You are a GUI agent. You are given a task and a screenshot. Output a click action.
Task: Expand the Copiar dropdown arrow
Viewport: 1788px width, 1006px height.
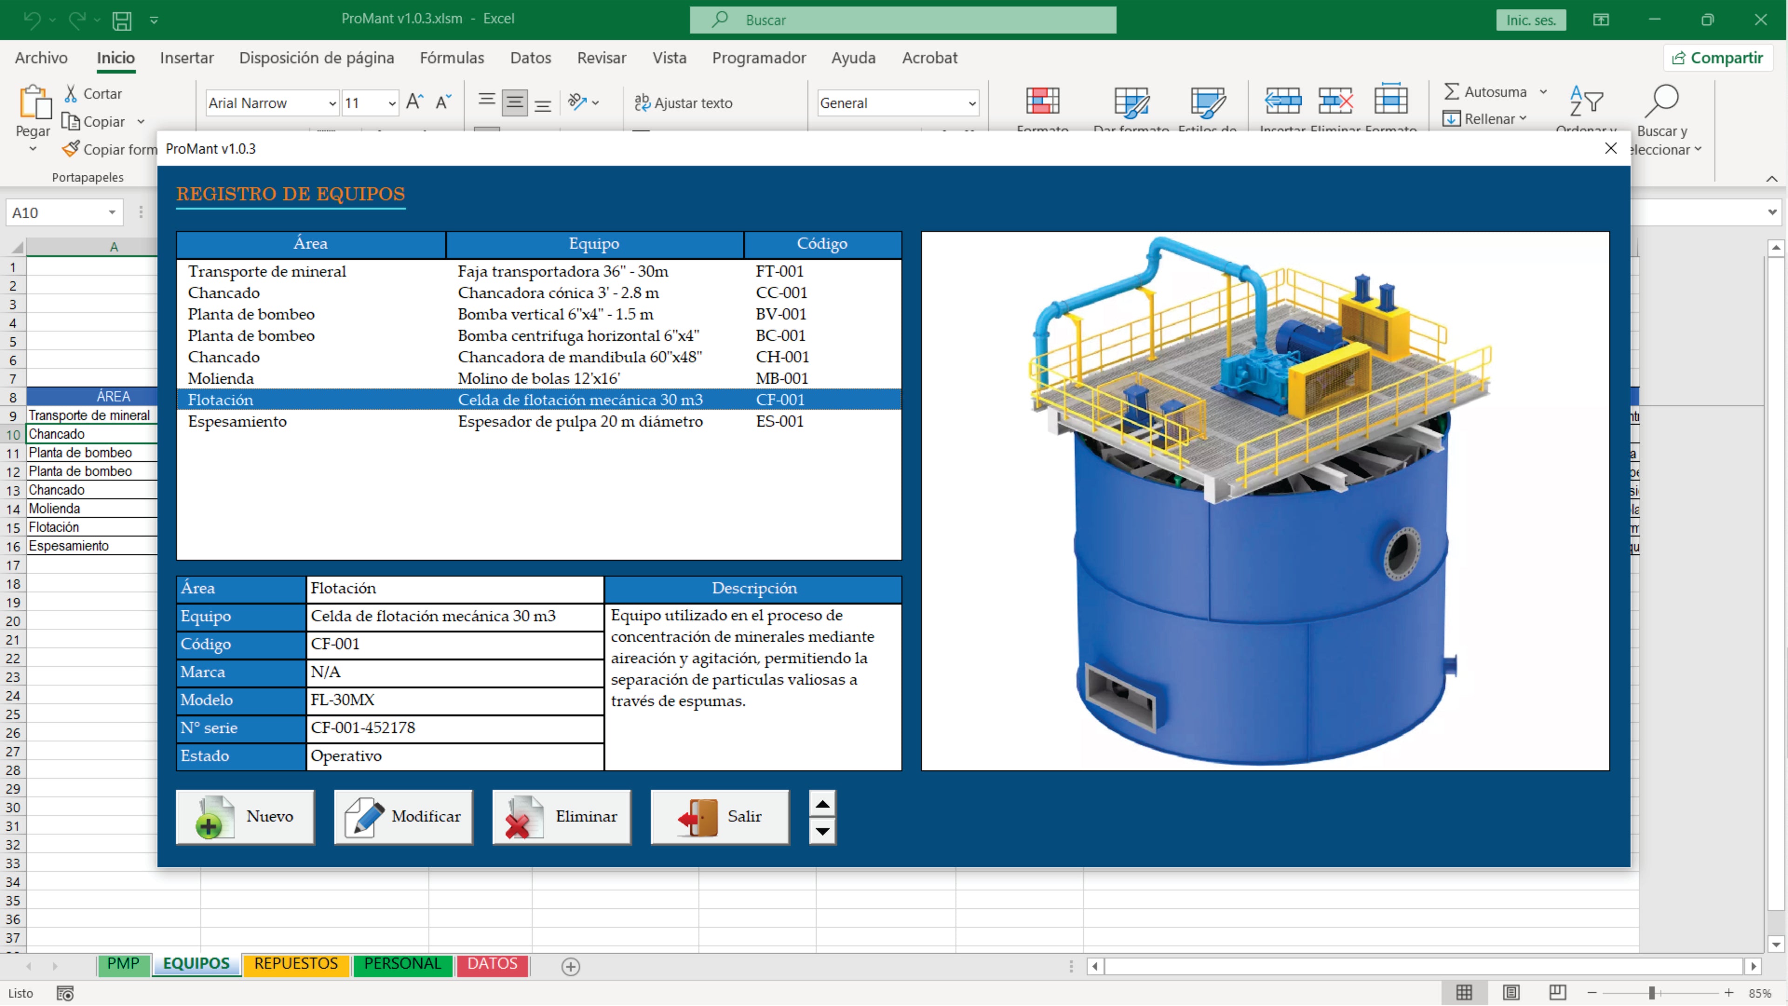(141, 122)
